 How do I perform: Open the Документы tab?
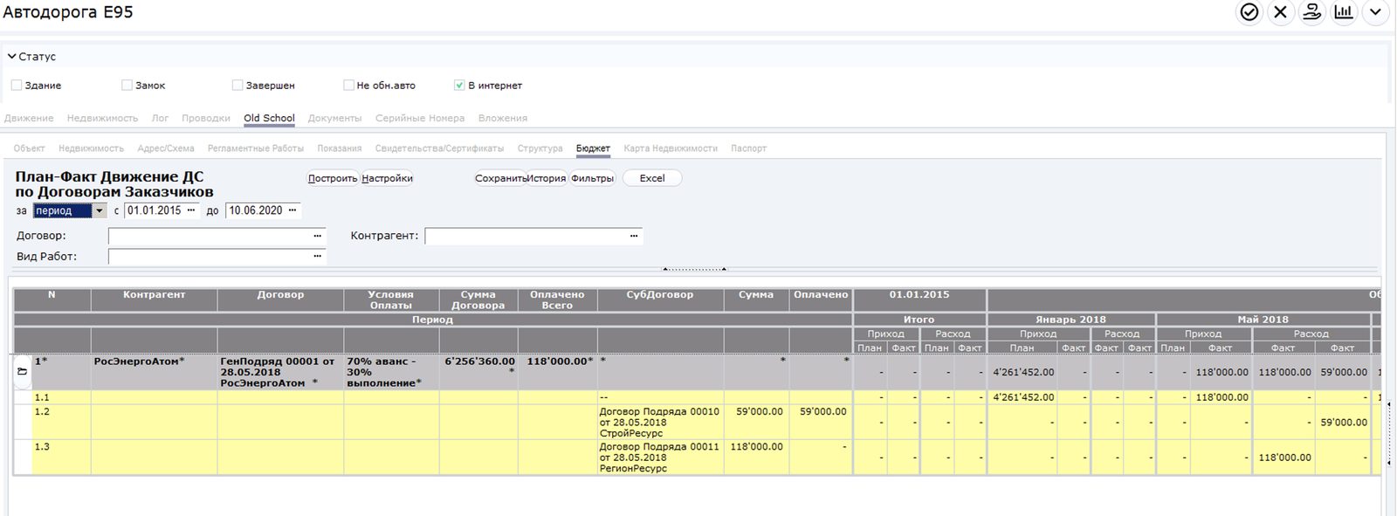334,119
